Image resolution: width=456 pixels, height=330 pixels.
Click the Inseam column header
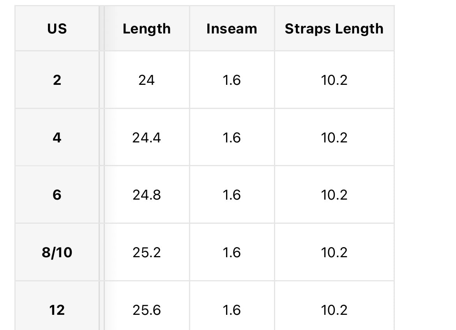pyautogui.click(x=232, y=28)
